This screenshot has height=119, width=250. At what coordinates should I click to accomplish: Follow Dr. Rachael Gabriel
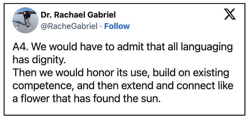point(117,26)
